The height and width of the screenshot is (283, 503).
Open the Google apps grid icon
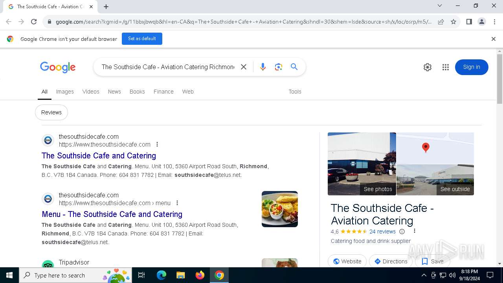click(x=445, y=67)
